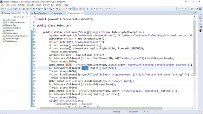Expand folded imports at line 3
This screenshot has width=203, height=114.
(36, 19)
